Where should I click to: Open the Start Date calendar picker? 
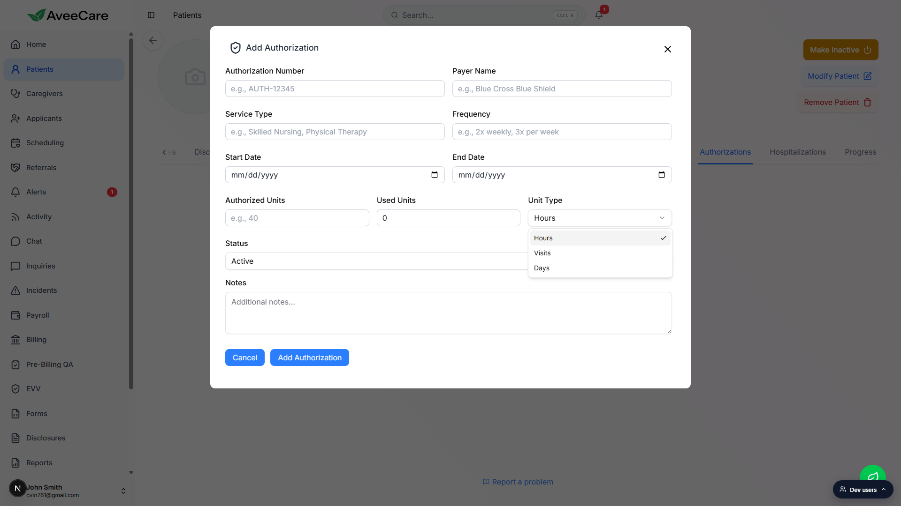[435, 175]
